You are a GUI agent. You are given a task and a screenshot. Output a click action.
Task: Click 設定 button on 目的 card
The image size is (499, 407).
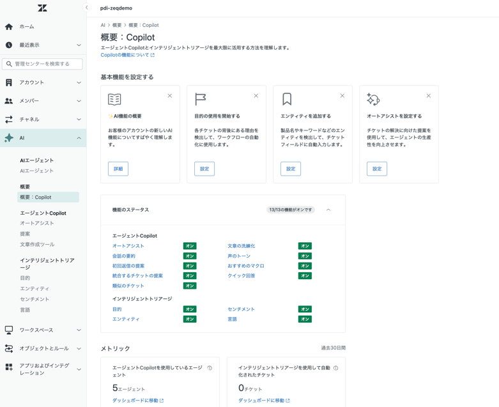(x=204, y=169)
